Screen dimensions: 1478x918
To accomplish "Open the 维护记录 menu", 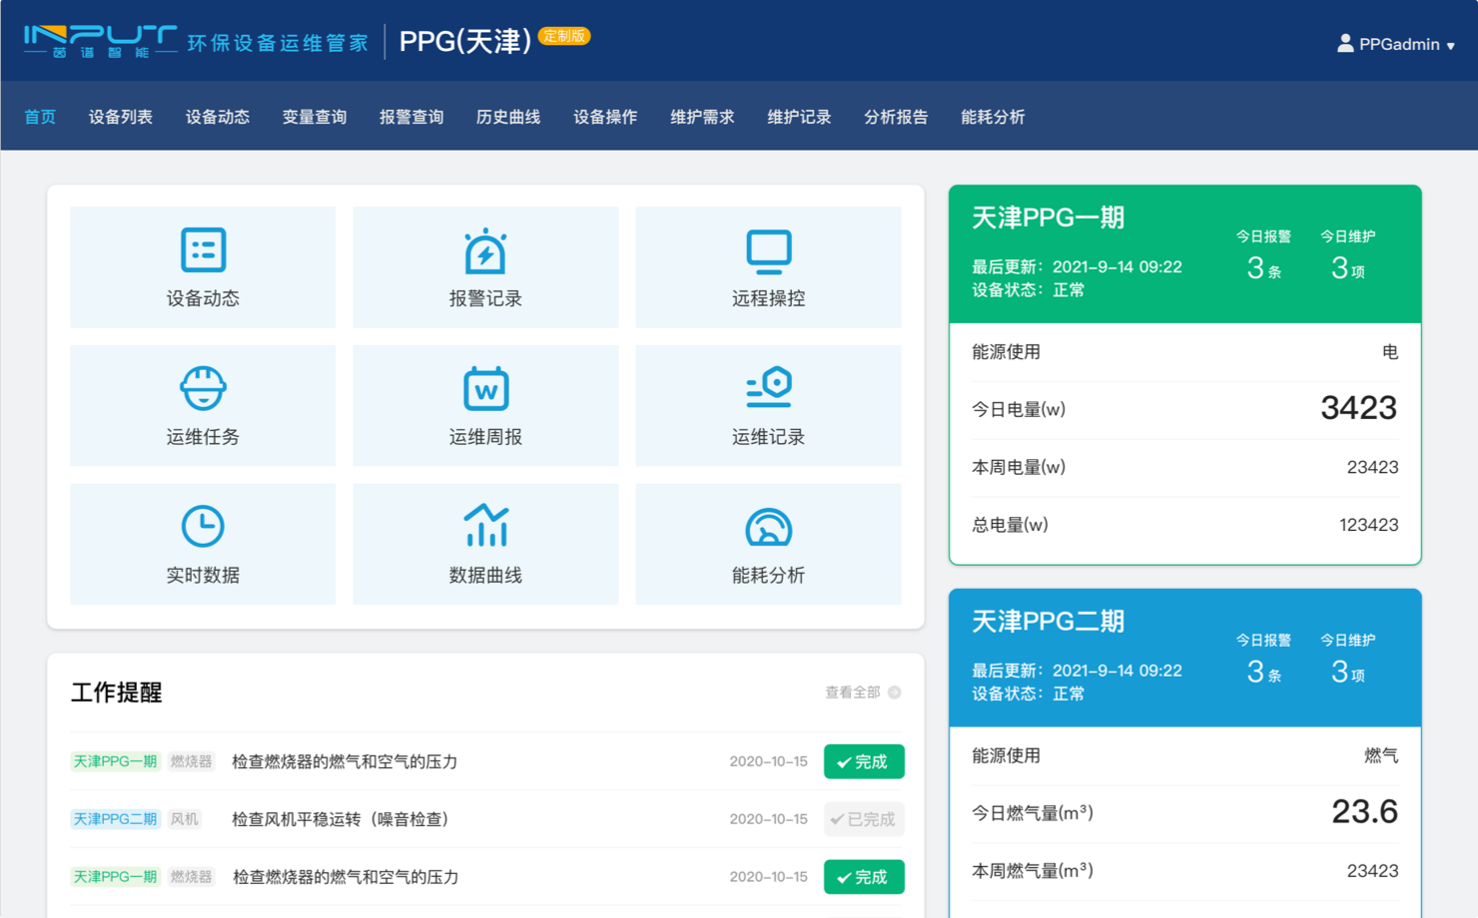I will 798,117.
